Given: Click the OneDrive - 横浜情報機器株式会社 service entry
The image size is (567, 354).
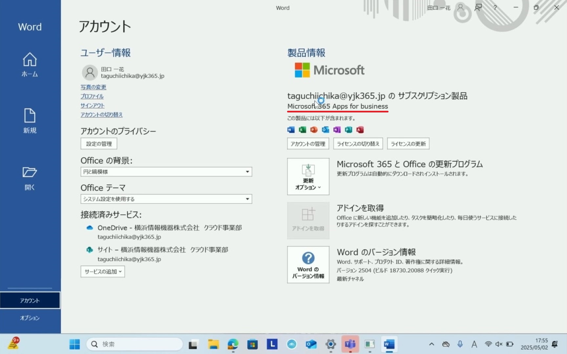Looking at the screenshot, I should pyautogui.click(x=170, y=232).
